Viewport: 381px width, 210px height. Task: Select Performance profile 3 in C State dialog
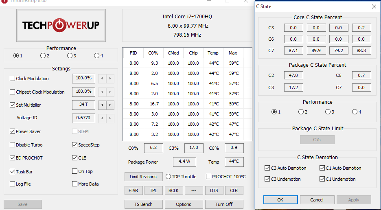(x=328, y=112)
